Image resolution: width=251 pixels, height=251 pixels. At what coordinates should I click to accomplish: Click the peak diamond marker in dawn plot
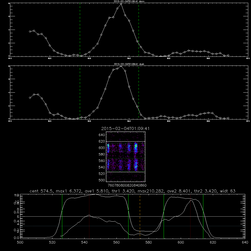pyautogui.click(x=121, y=4)
